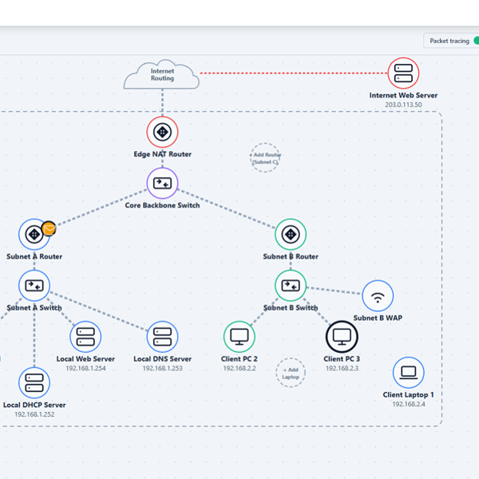Click the Subnet B Router name label
479x479 pixels.
291,256
